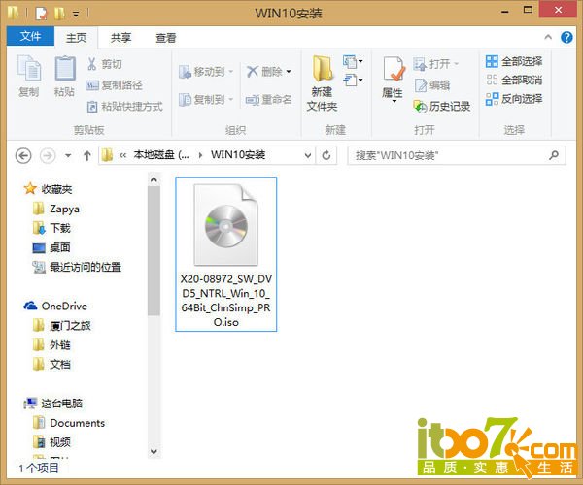Screen dimensions: 583x485
Task: Select Desktop (桌面) in Favorites
Action: (51, 247)
